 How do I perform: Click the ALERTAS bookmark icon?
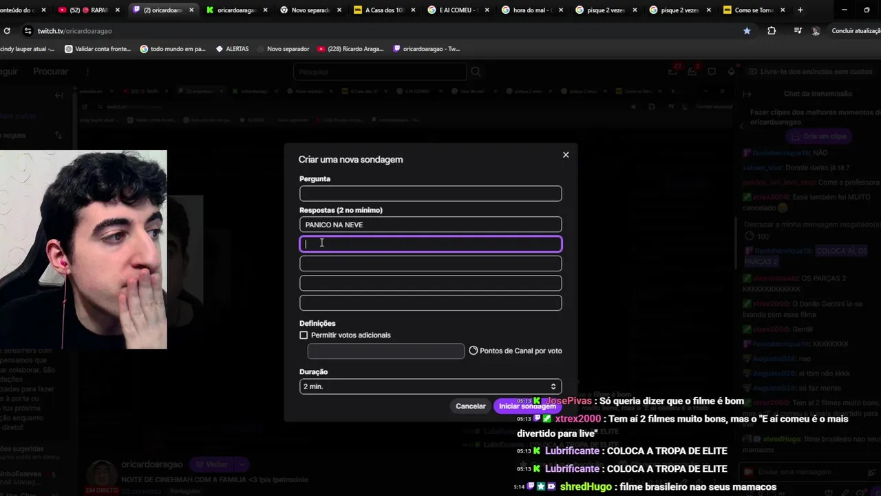[220, 49]
